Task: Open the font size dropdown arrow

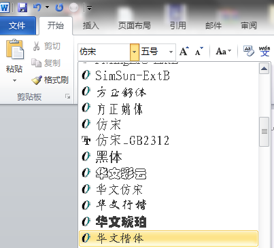Action: 171,52
